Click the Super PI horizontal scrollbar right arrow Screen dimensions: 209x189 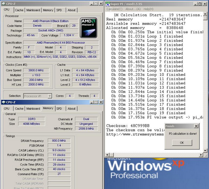coord(201,155)
